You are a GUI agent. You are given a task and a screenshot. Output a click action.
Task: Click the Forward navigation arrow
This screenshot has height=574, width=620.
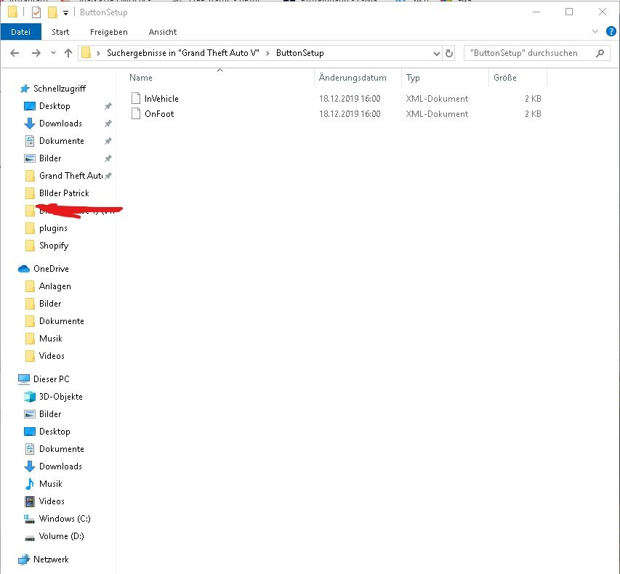coord(36,53)
